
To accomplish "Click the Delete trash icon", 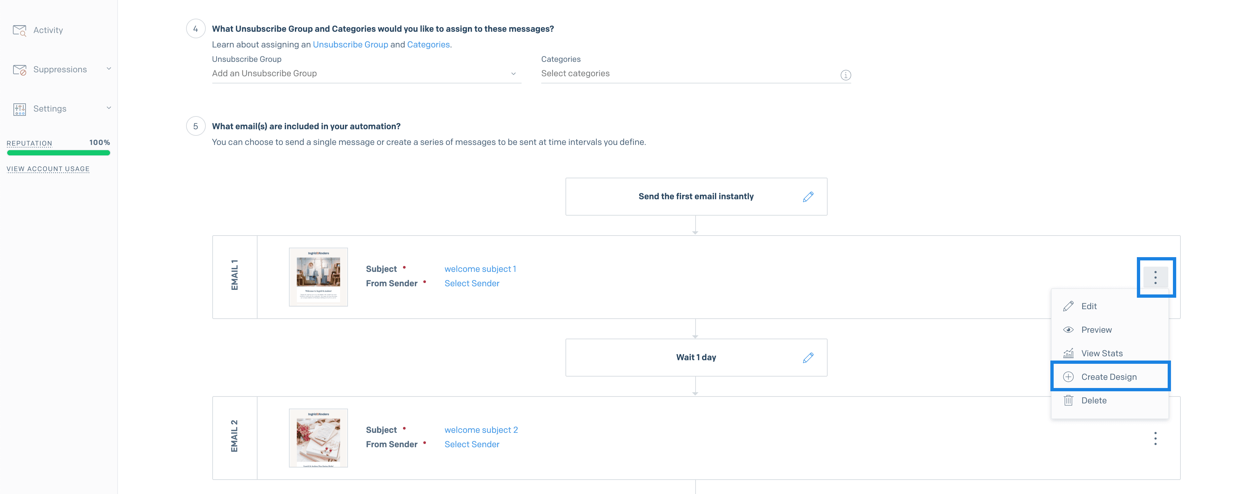I will pos(1068,400).
